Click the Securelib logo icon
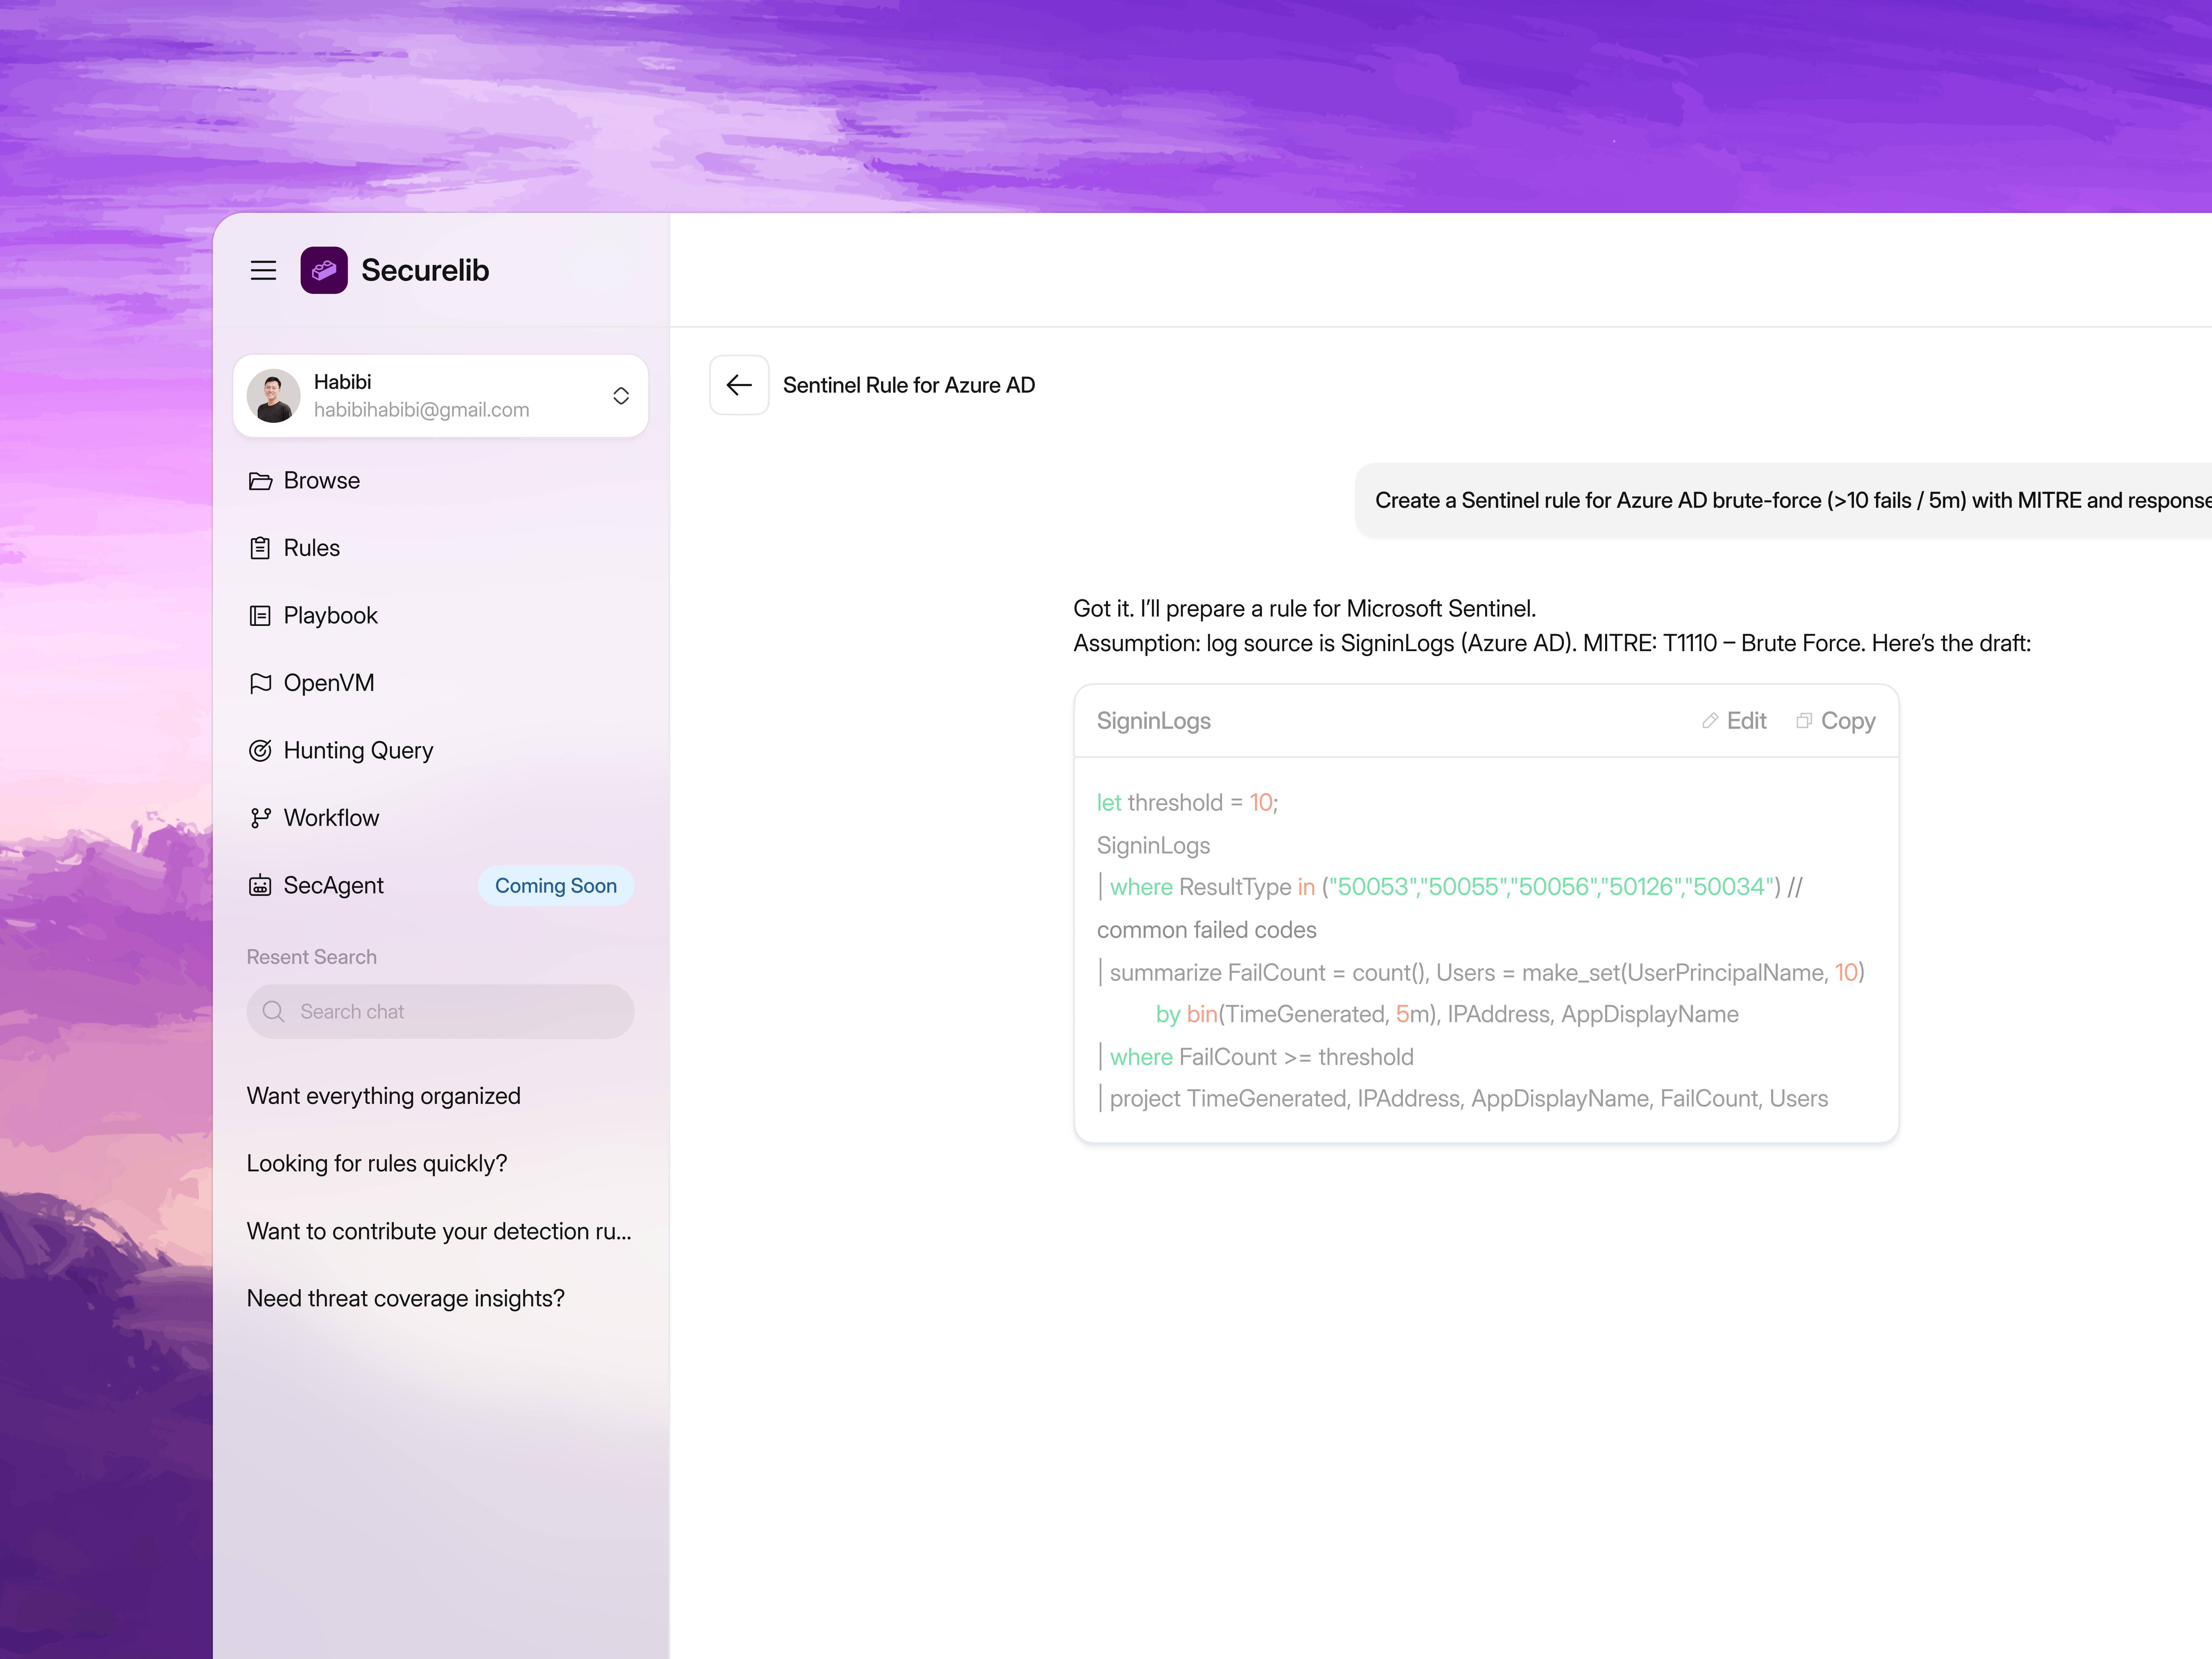The width and height of the screenshot is (2212, 1659). coord(324,270)
